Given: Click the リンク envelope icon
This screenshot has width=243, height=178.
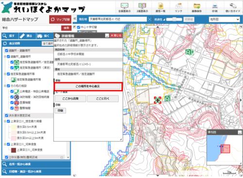Looking at the screenshot, I should (x=178, y=6).
